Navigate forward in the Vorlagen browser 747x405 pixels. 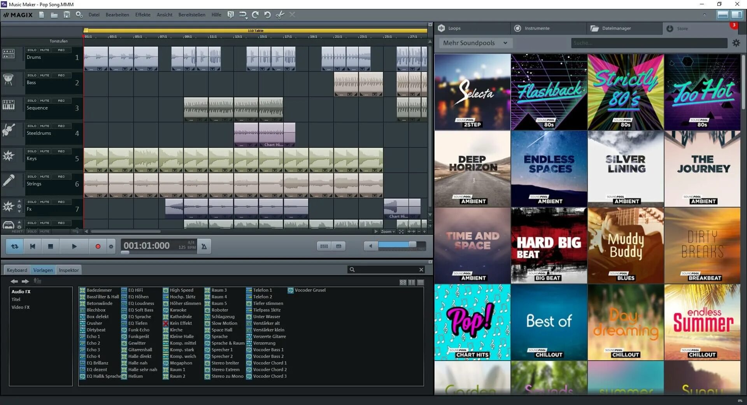(25, 281)
